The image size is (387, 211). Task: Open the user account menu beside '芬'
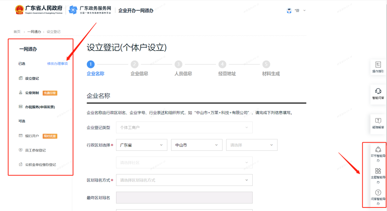(304, 10)
